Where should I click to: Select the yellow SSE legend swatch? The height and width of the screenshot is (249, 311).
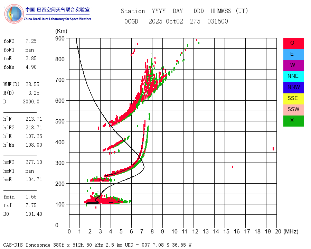click(x=293, y=99)
